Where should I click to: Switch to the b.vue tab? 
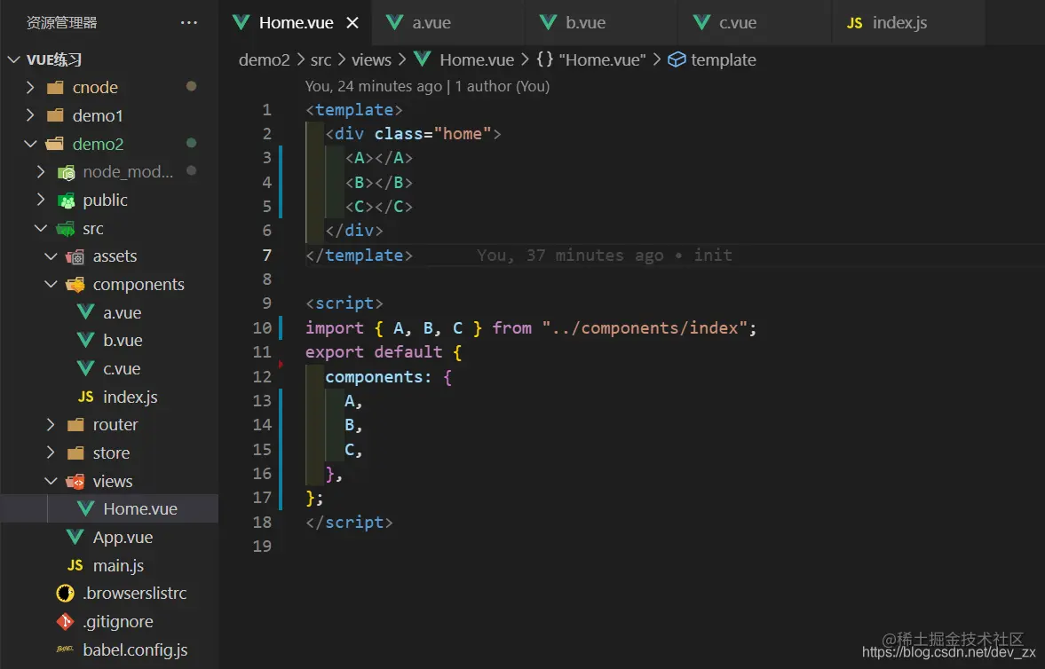(602, 23)
